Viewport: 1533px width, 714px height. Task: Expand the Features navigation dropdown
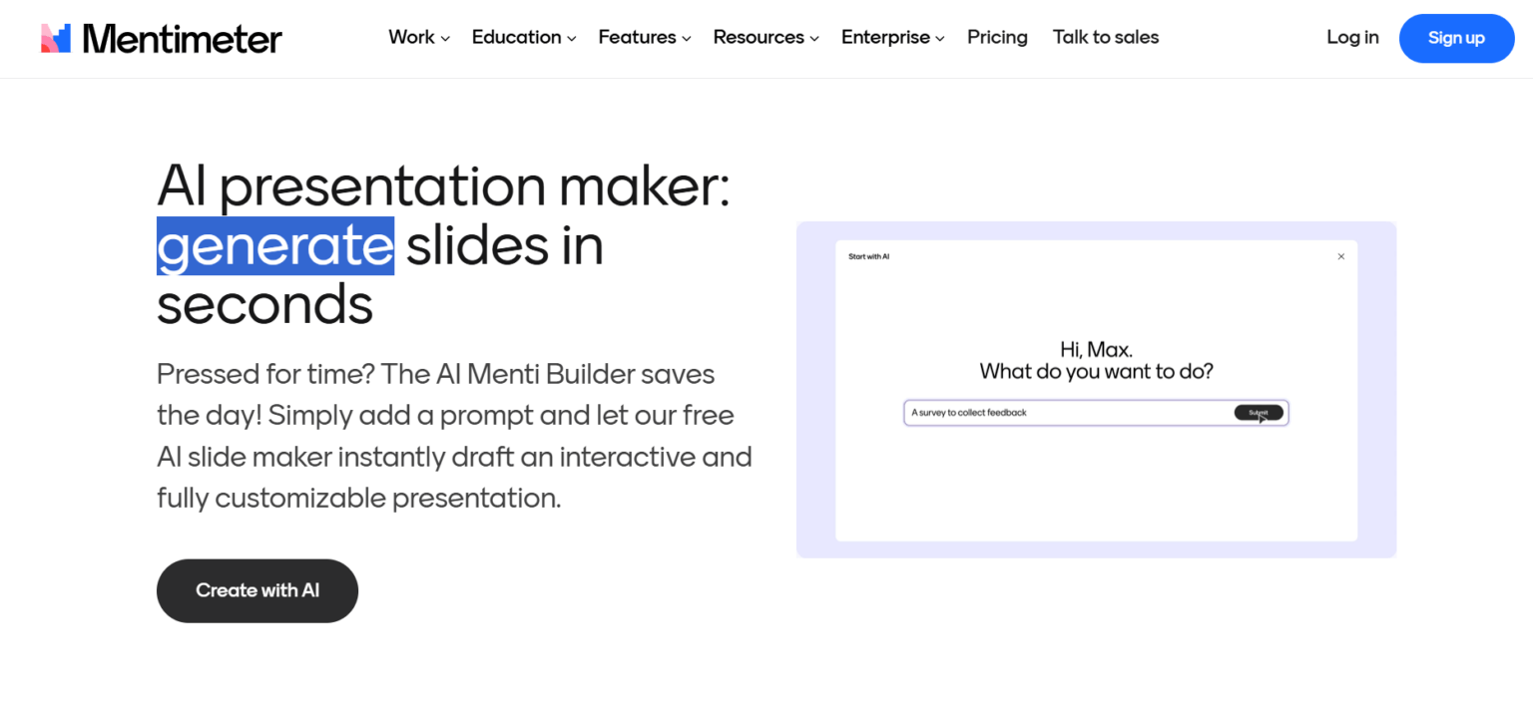pos(644,37)
